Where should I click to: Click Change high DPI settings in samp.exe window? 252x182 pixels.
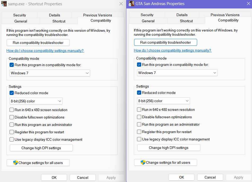pos(41,148)
